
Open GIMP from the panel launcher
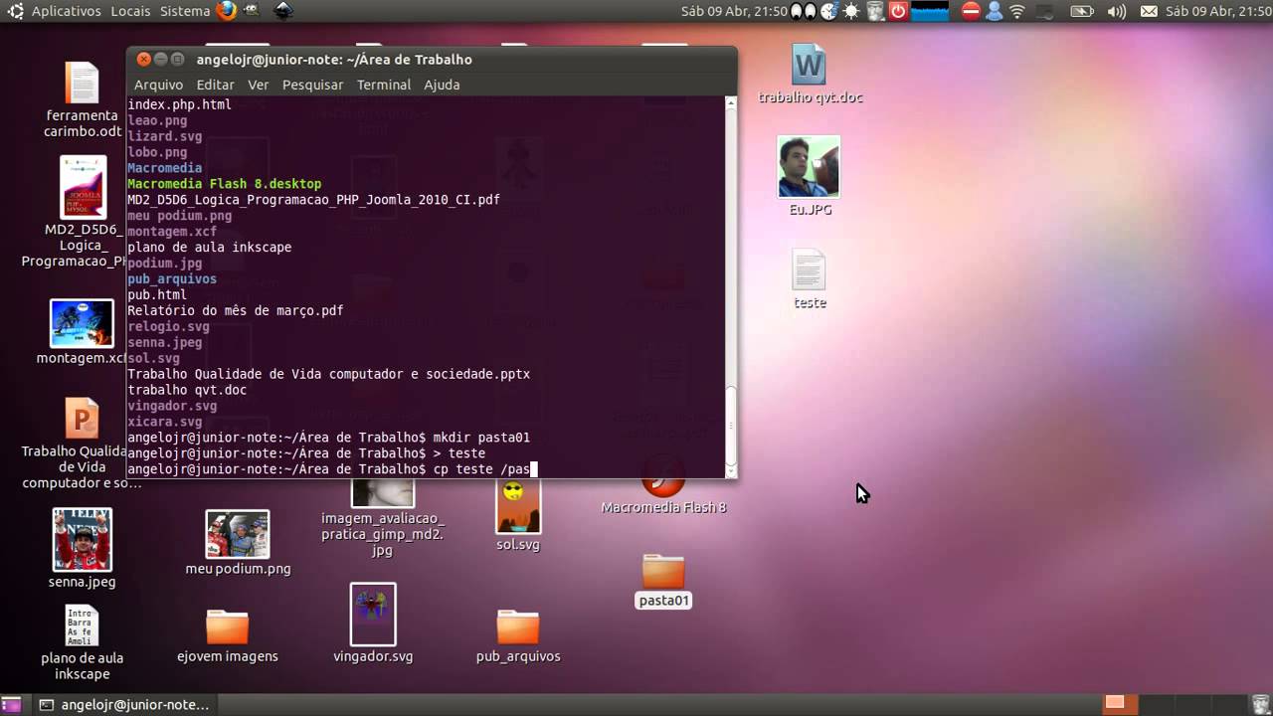(x=253, y=11)
